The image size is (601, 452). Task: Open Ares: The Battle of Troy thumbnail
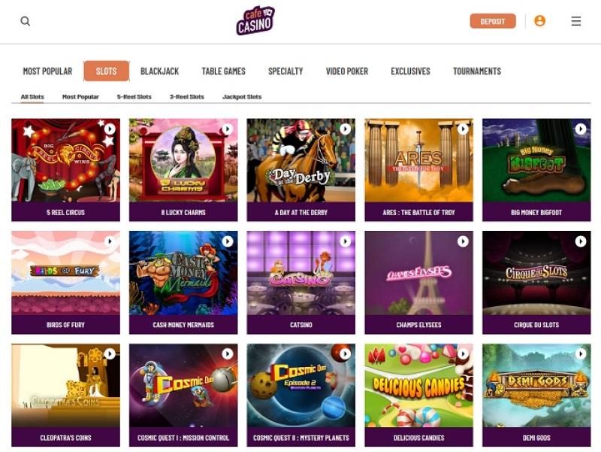click(x=419, y=160)
